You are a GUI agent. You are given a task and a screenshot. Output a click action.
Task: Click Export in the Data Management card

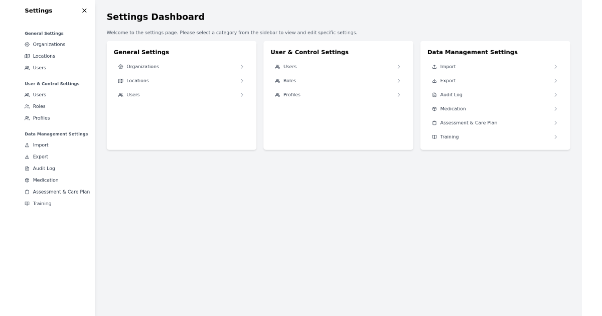point(447,80)
